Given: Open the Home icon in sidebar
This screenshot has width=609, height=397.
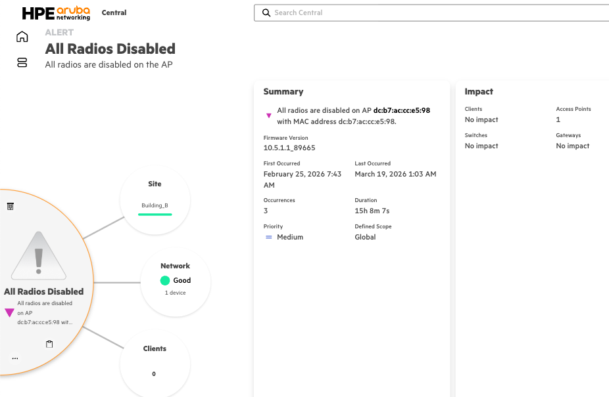Looking at the screenshot, I should click(22, 37).
